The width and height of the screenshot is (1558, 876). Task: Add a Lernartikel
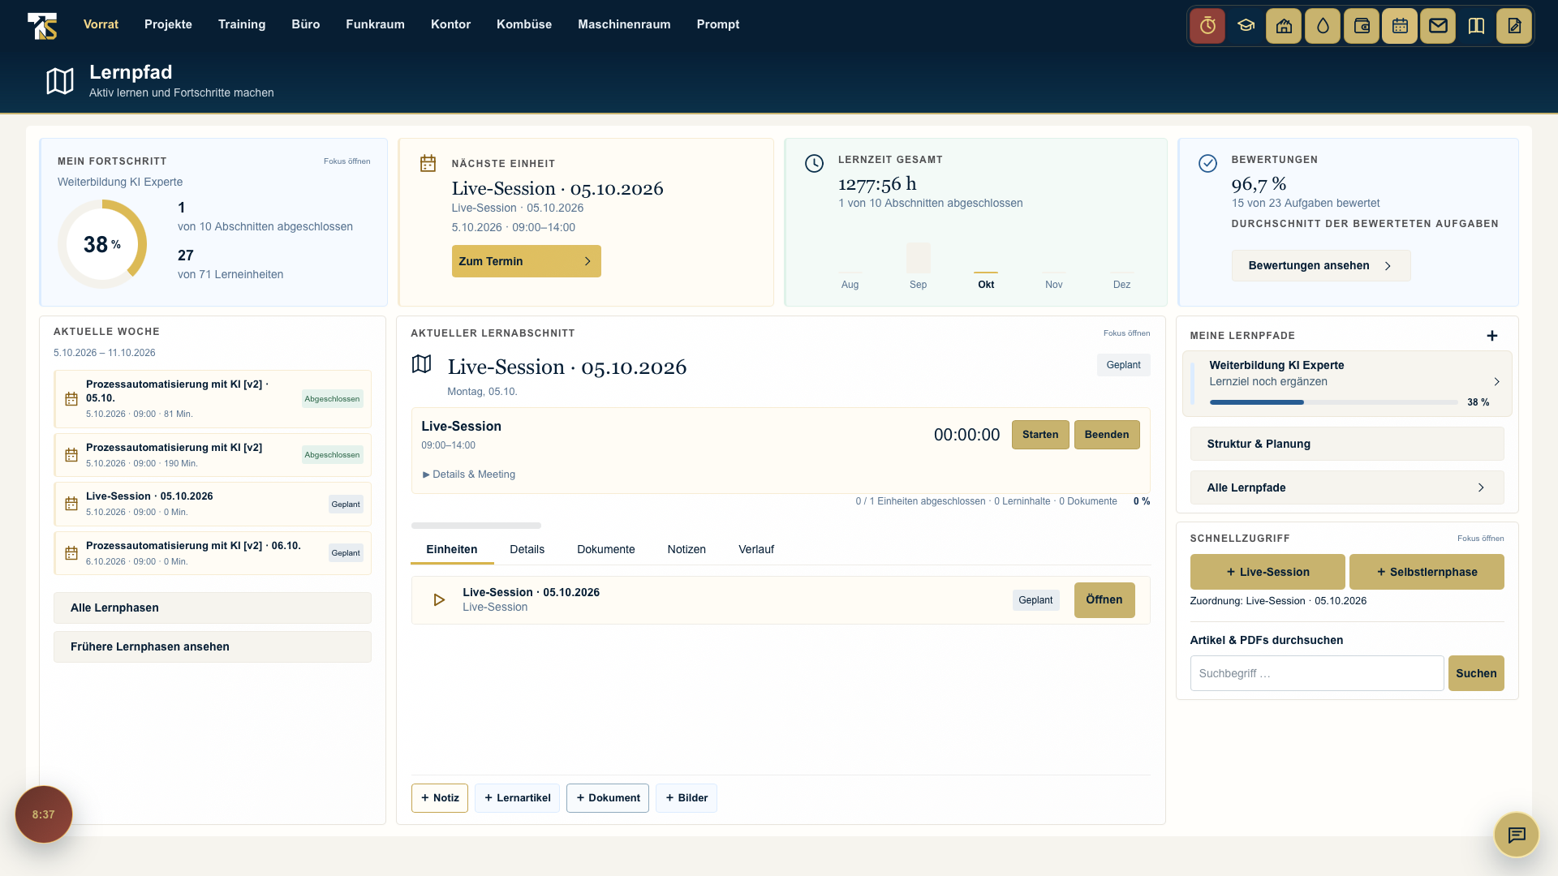tap(517, 798)
